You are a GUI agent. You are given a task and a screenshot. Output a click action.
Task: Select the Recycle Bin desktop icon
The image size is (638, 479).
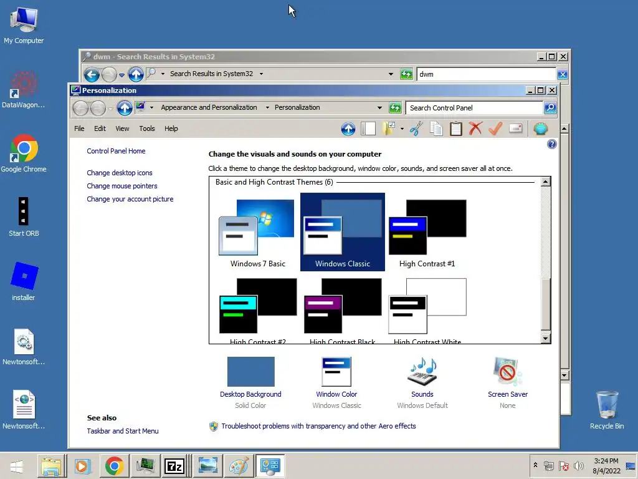pos(607,410)
